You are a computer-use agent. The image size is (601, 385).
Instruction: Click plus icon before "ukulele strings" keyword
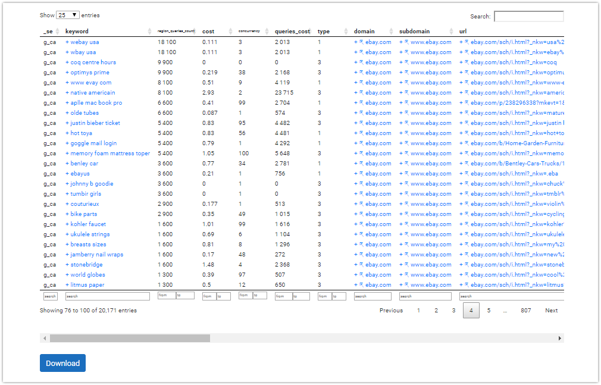(x=67, y=234)
